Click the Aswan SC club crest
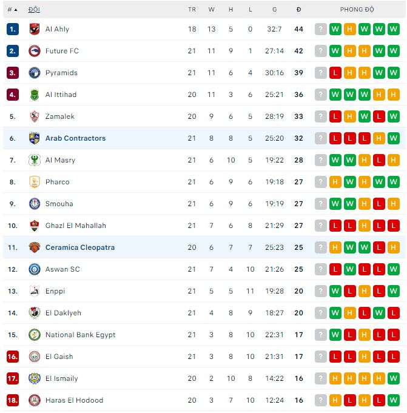 click(x=34, y=269)
